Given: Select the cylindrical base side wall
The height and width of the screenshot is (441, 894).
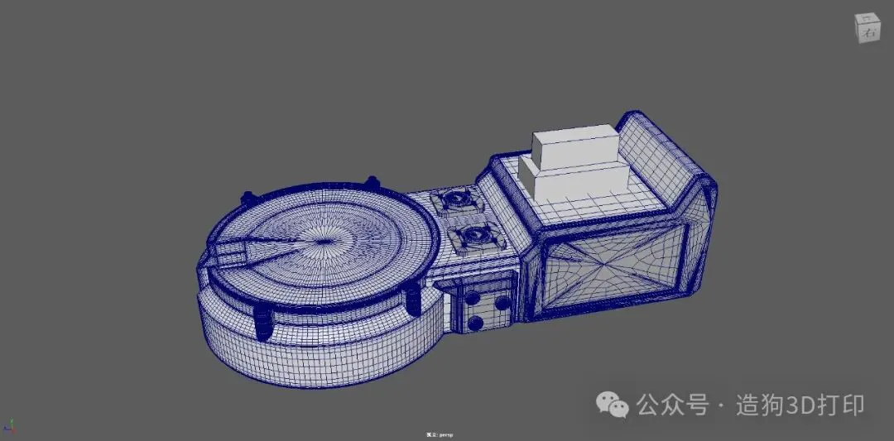Looking at the screenshot, I should click(320, 352).
